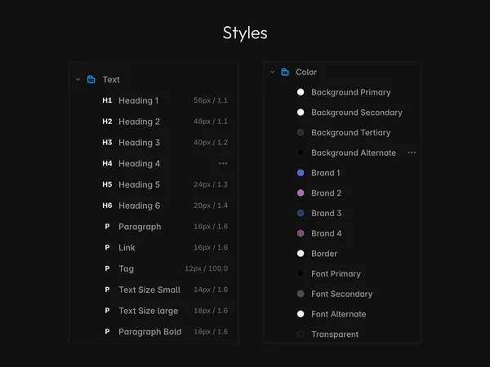Select the Heading 5 text style
The width and height of the screenshot is (490, 367).
pyautogui.click(x=139, y=185)
